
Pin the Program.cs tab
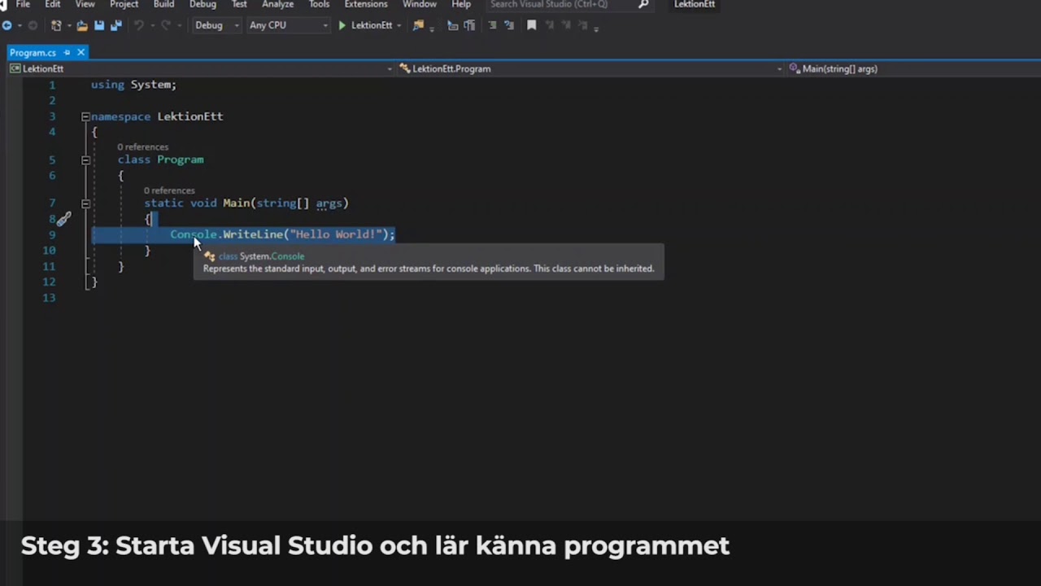67,52
